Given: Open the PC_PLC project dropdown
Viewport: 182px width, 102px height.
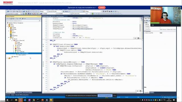Looking at the screenshot, I should click(x=80, y=14).
